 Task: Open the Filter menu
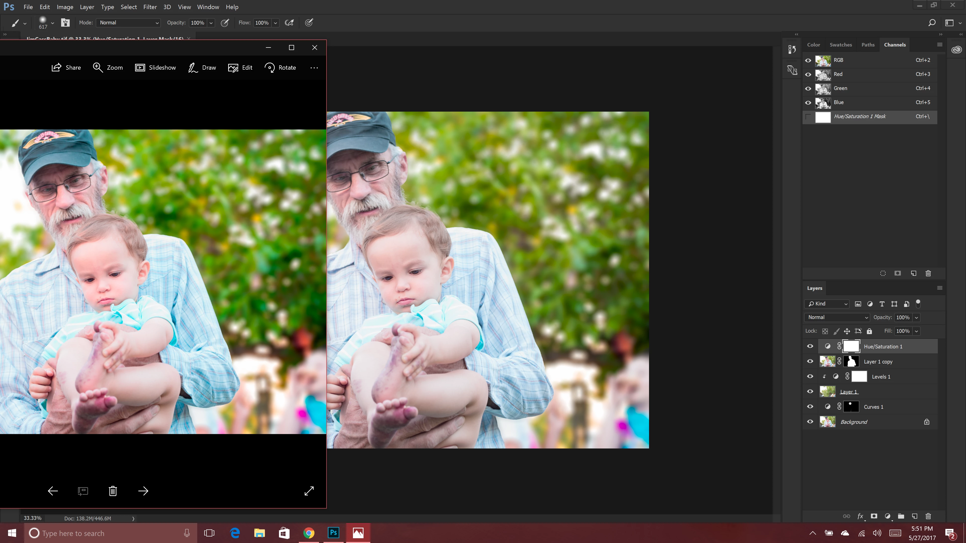click(x=150, y=7)
